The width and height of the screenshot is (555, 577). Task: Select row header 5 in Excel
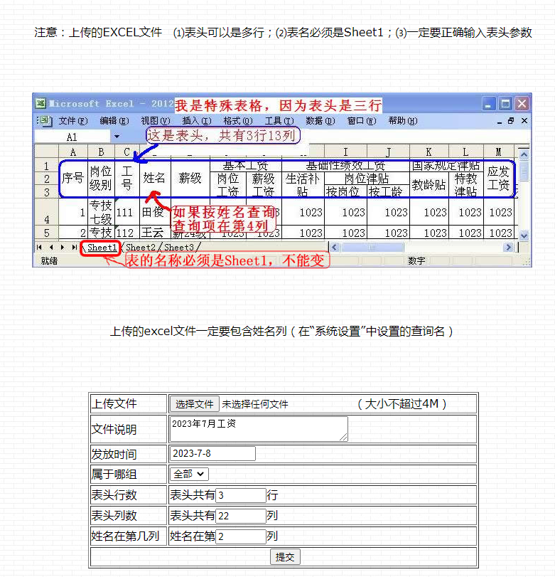point(47,233)
